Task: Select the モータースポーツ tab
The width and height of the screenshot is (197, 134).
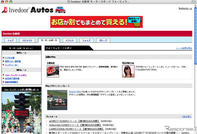Action: (49, 40)
